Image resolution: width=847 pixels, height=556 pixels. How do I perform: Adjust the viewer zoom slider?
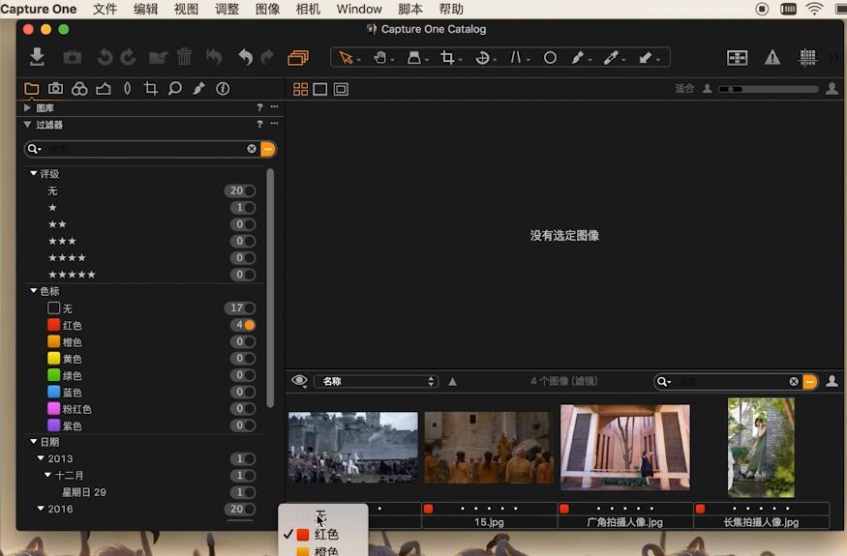coord(769,89)
